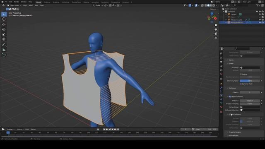This screenshot has height=149, width=265.
Task: Open the Output properties tab
Action: (x=221, y=62)
